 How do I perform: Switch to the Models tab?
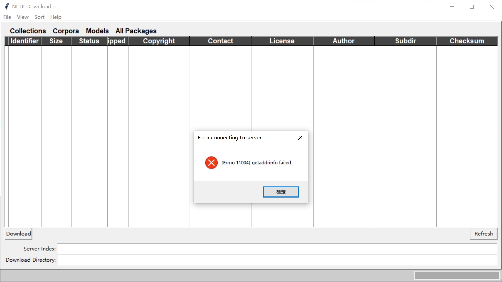(x=97, y=31)
